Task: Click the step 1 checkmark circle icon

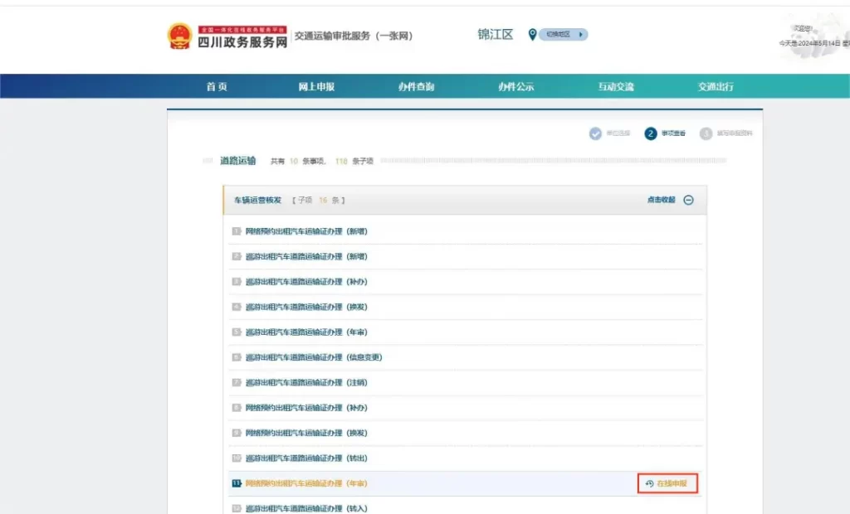Action: point(595,133)
